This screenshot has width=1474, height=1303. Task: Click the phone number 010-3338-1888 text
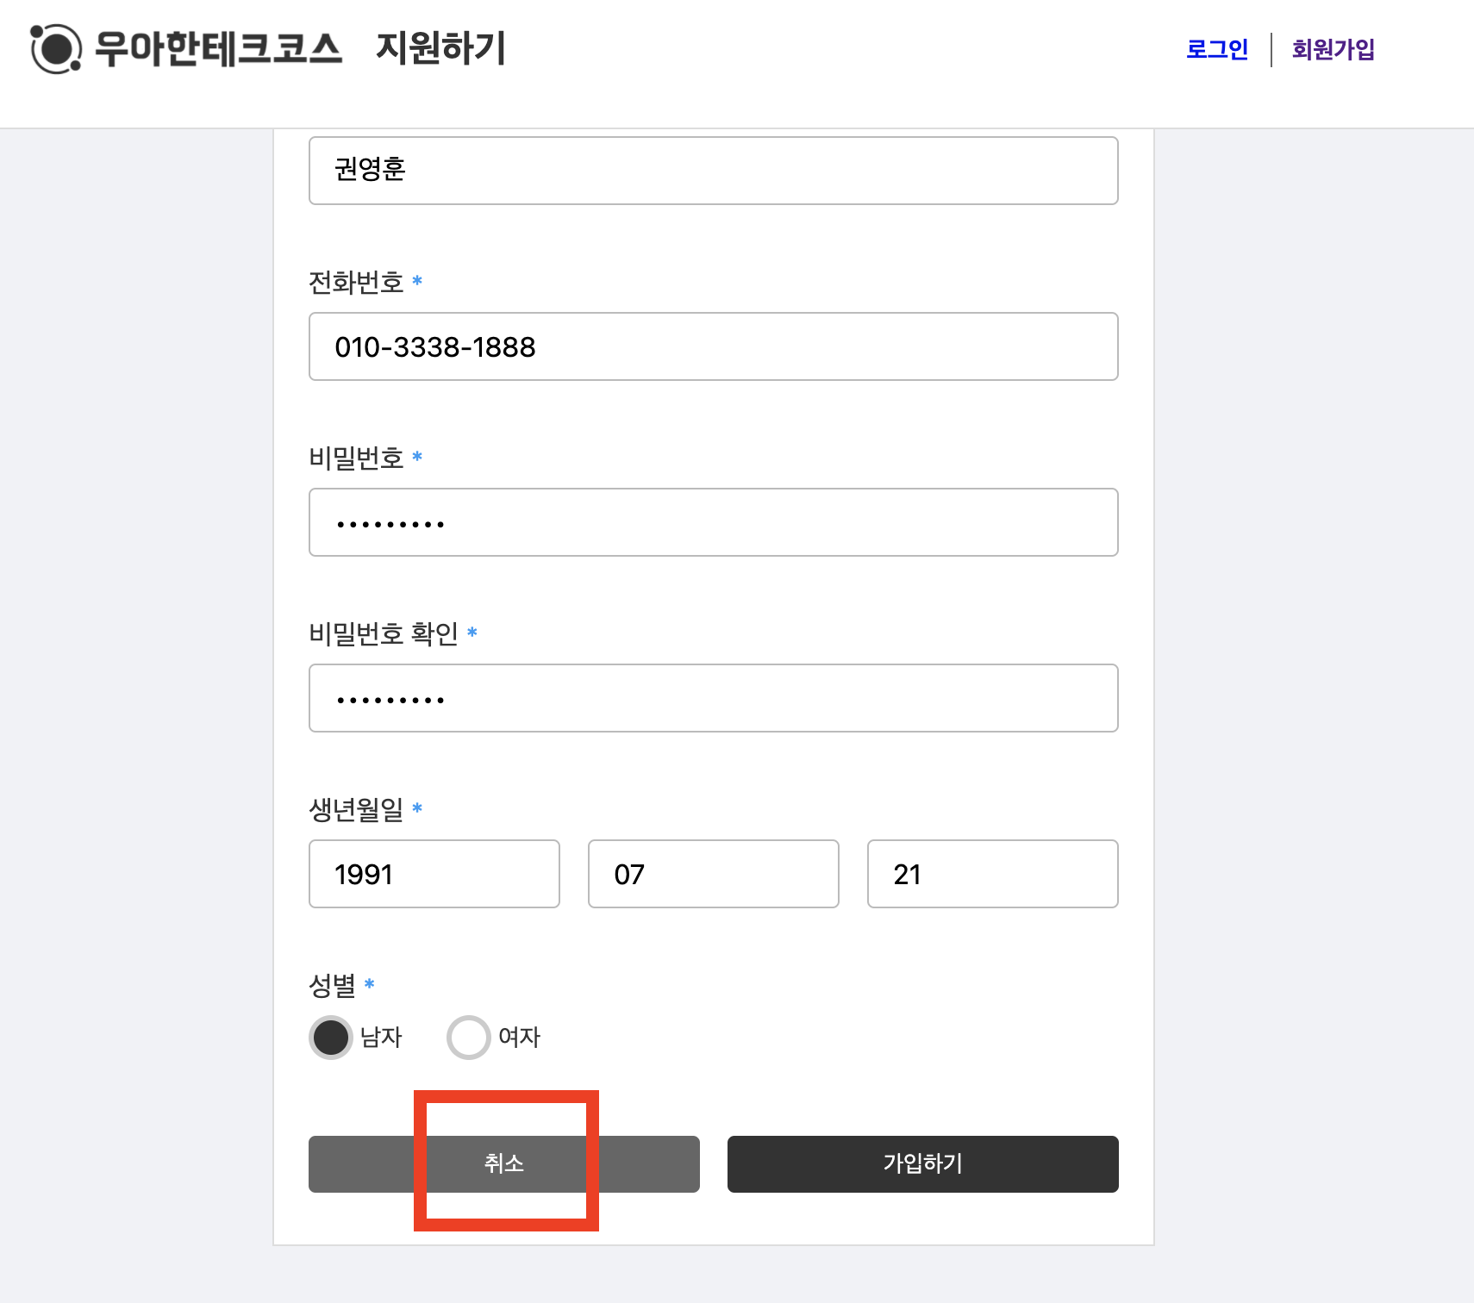click(435, 346)
